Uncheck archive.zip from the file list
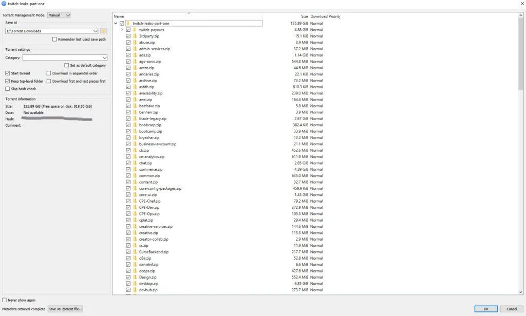Image resolution: width=526 pixels, height=316 pixels. (127, 81)
